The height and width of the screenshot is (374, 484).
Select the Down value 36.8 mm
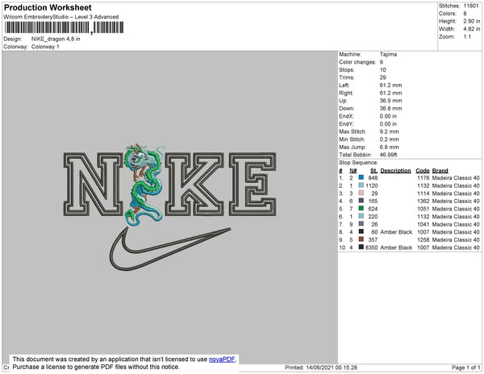(390, 108)
